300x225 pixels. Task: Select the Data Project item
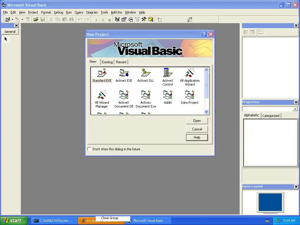190,97
